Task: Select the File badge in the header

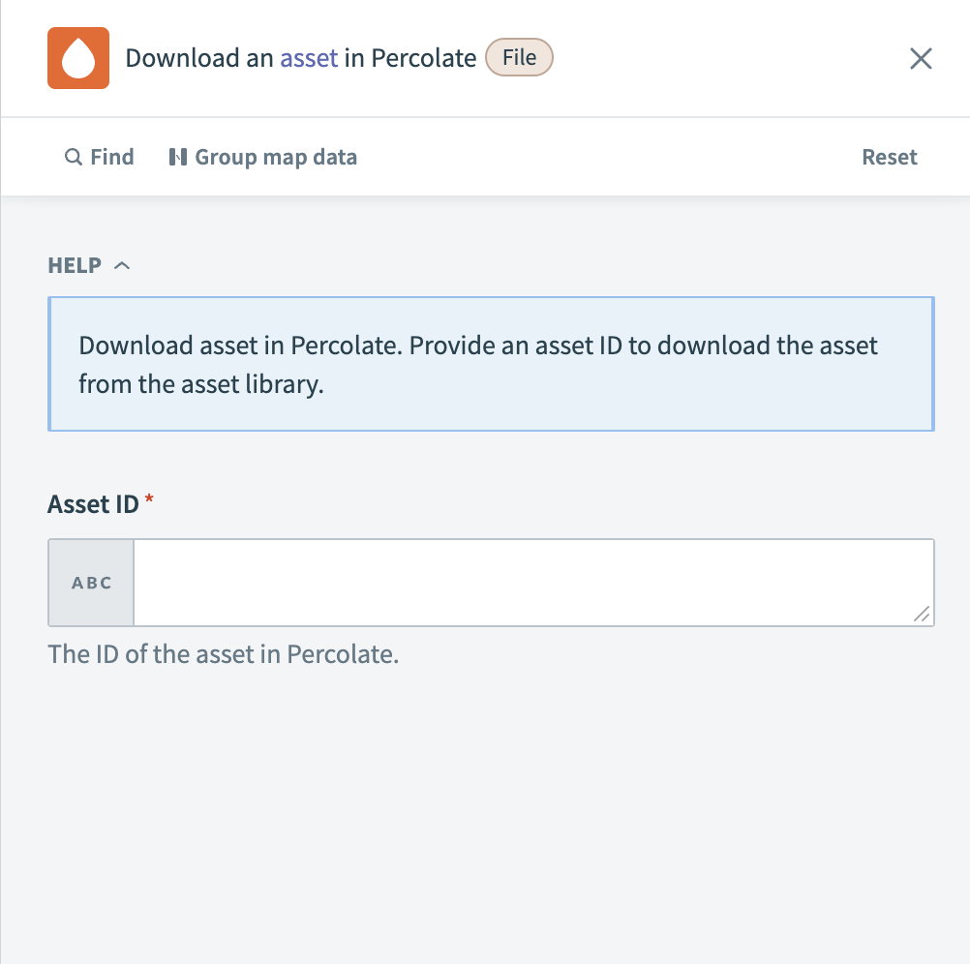Action: (519, 57)
